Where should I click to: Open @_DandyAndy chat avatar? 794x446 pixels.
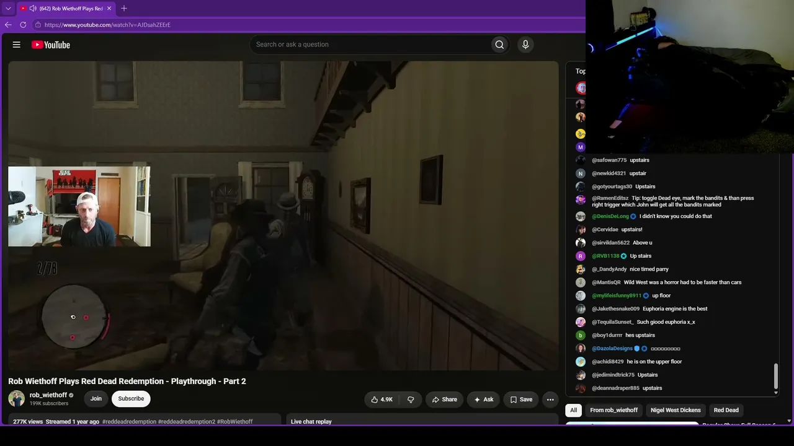tap(581, 269)
